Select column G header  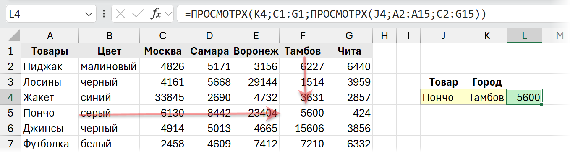(x=349, y=36)
